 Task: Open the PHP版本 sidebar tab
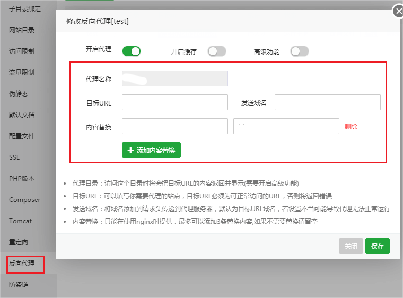click(22, 179)
